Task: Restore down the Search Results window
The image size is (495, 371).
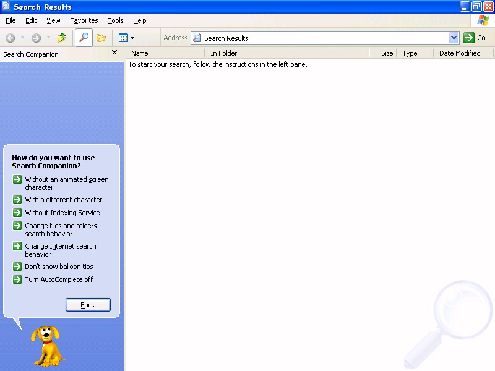Action: 476,6
